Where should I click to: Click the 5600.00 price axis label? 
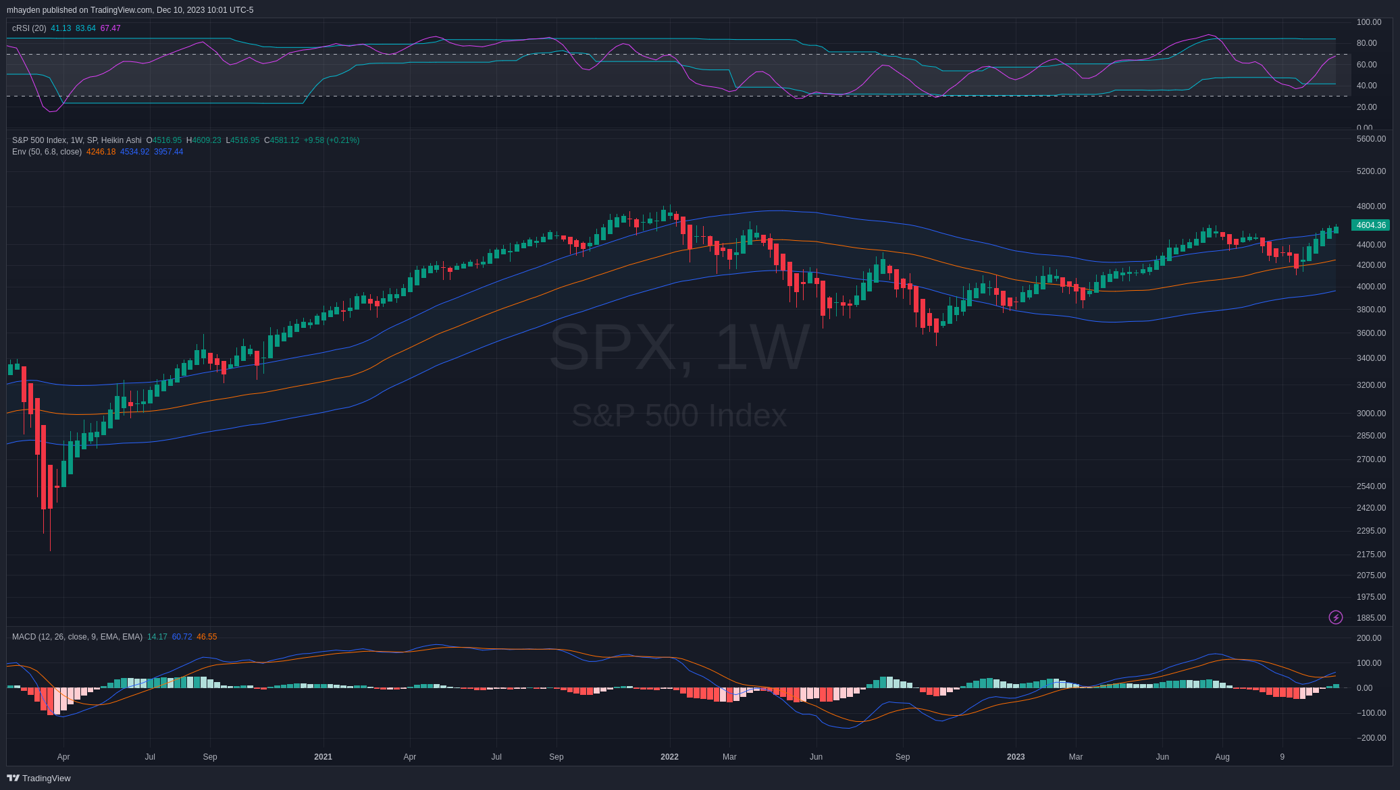(x=1371, y=139)
